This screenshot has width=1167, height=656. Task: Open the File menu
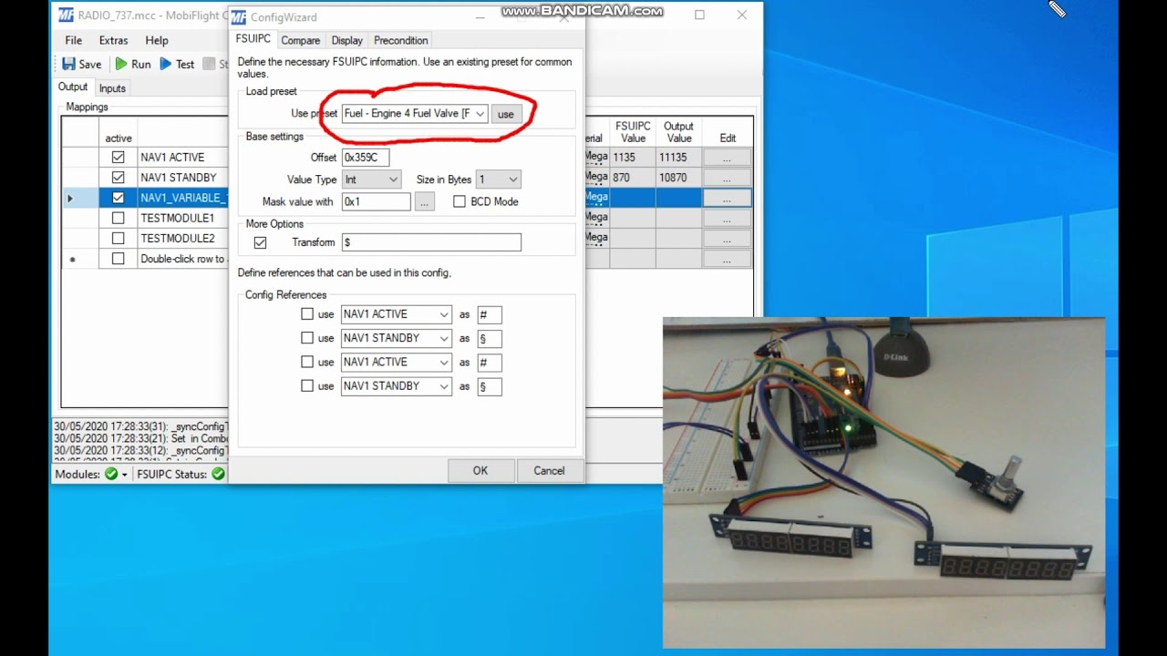(x=74, y=40)
